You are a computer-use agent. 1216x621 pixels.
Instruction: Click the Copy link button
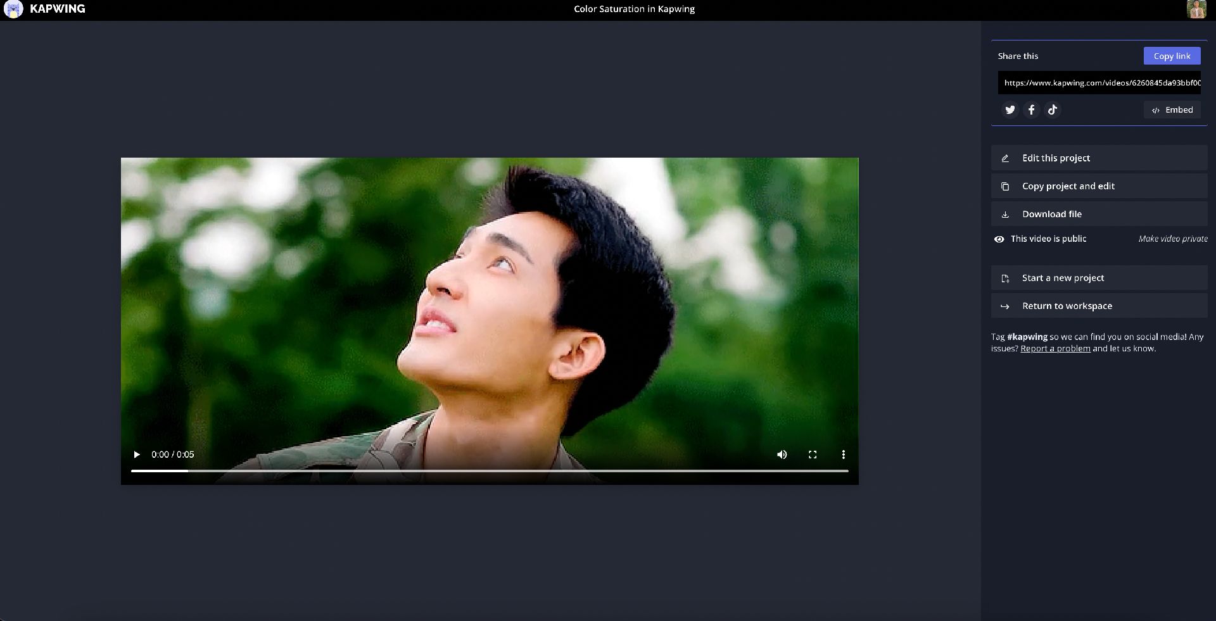coord(1172,56)
